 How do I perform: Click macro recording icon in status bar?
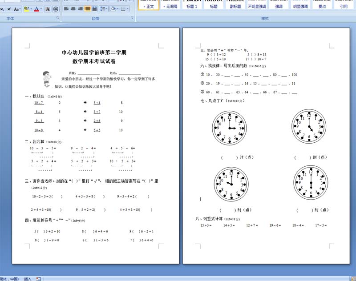(x=38, y=279)
